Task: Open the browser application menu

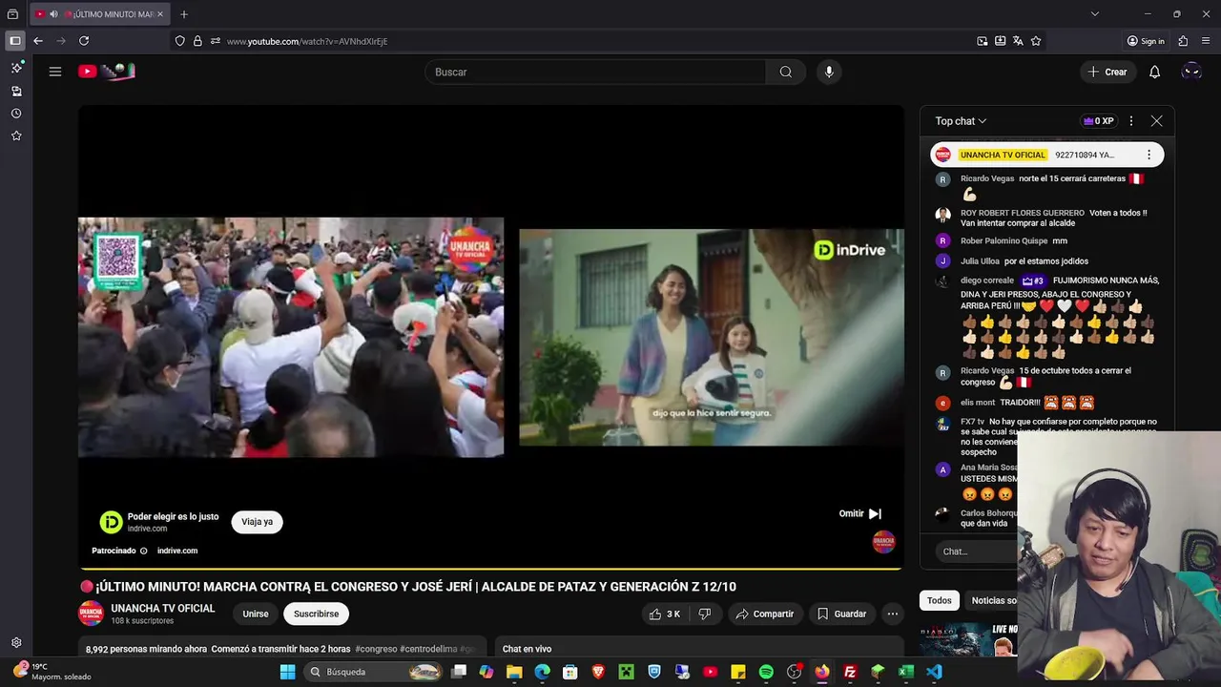Action: pos(1206,41)
